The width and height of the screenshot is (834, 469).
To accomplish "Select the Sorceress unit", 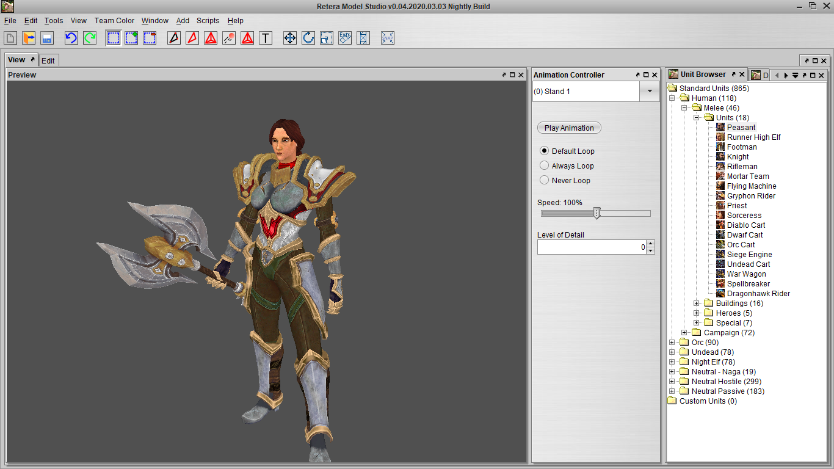I will pos(744,216).
